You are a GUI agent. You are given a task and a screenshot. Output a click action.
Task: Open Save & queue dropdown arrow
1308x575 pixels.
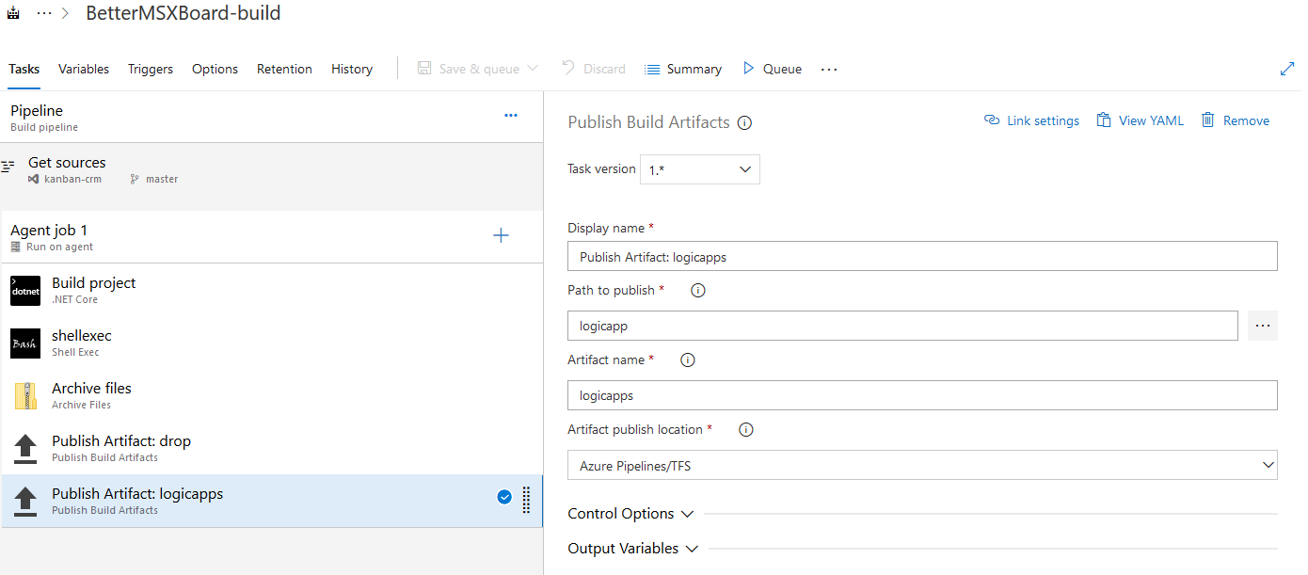pyautogui.click(x=533, y=69)
